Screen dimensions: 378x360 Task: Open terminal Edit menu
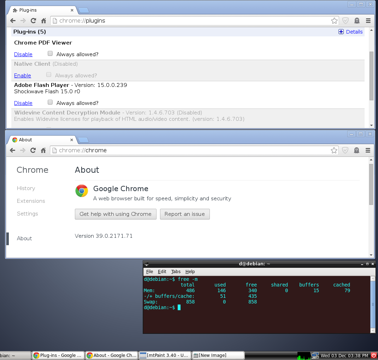click(x=162, y=272)
